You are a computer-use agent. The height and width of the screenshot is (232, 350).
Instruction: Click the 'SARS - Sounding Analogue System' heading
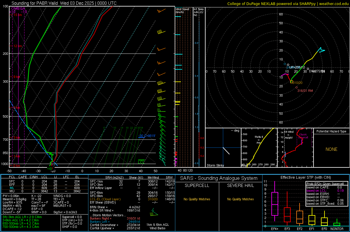pyautogui.click(x=219, y=178)
